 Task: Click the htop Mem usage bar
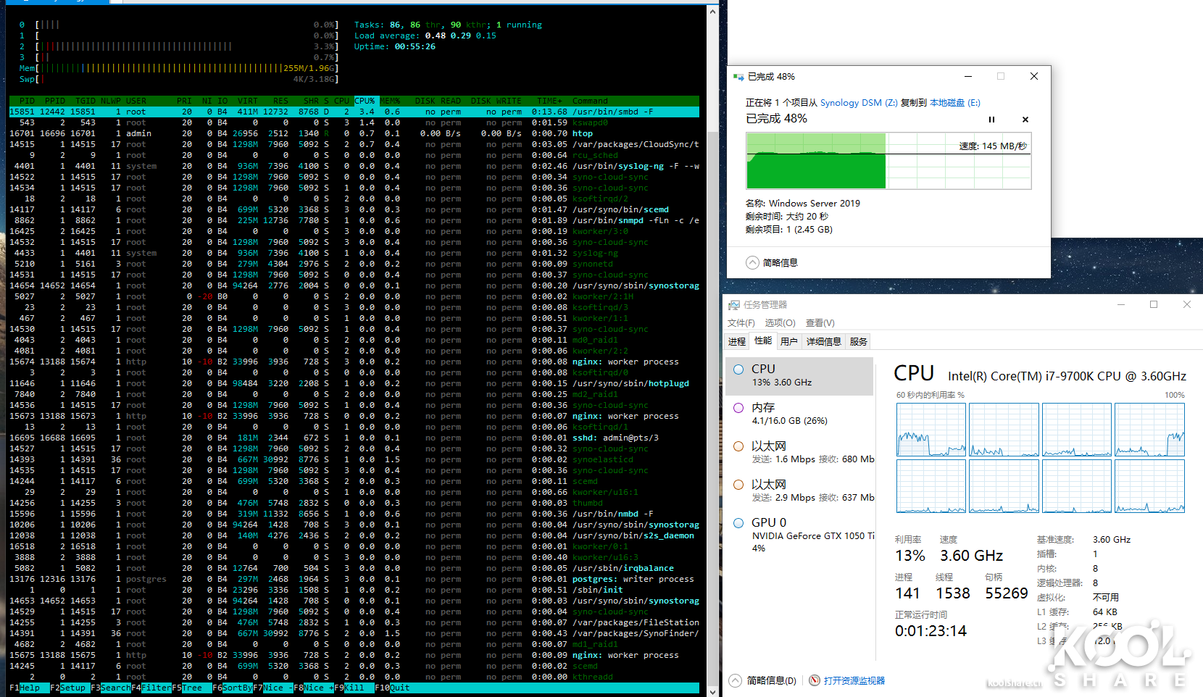179,68
